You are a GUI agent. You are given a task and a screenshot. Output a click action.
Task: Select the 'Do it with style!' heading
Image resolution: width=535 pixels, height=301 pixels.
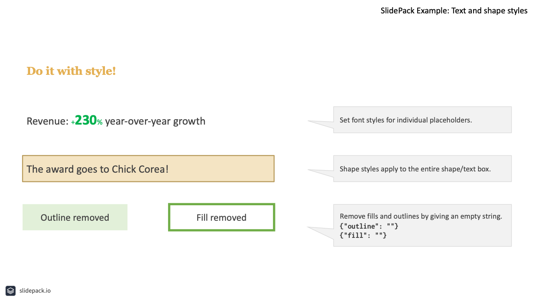71,71
